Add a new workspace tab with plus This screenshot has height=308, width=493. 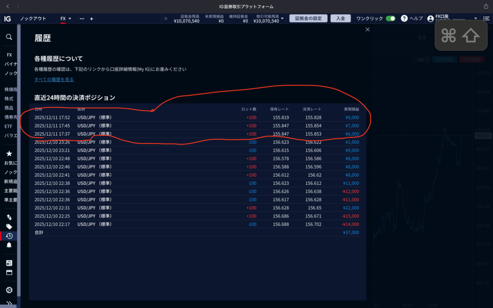point(91,19)
